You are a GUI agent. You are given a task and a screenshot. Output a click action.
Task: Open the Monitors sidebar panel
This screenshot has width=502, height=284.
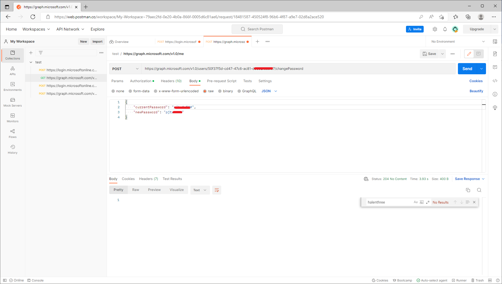[x=13, y=118]
